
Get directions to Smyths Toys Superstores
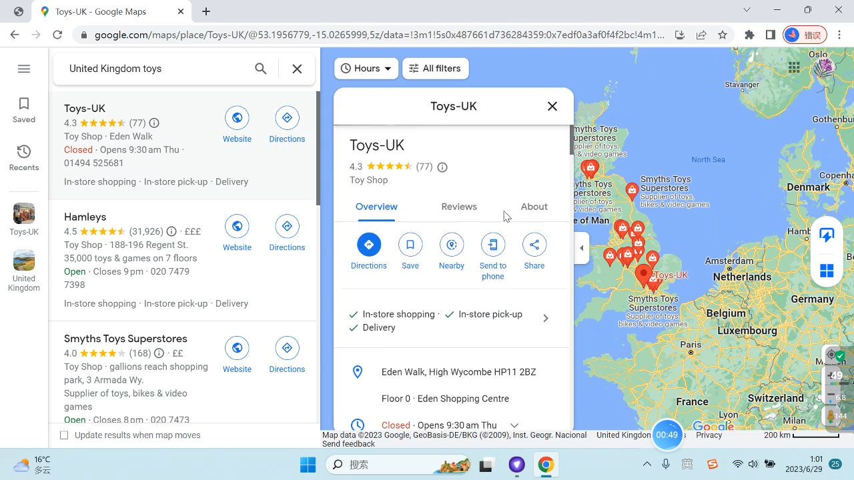coord(287,349)
